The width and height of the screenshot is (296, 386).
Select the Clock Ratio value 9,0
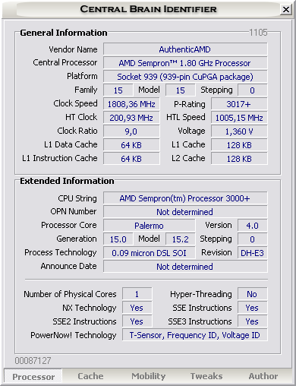(131, 131)
